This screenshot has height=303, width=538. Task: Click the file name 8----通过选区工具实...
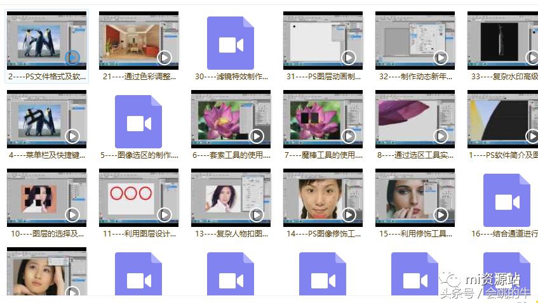pyautogui.click(x=415, y=155)
